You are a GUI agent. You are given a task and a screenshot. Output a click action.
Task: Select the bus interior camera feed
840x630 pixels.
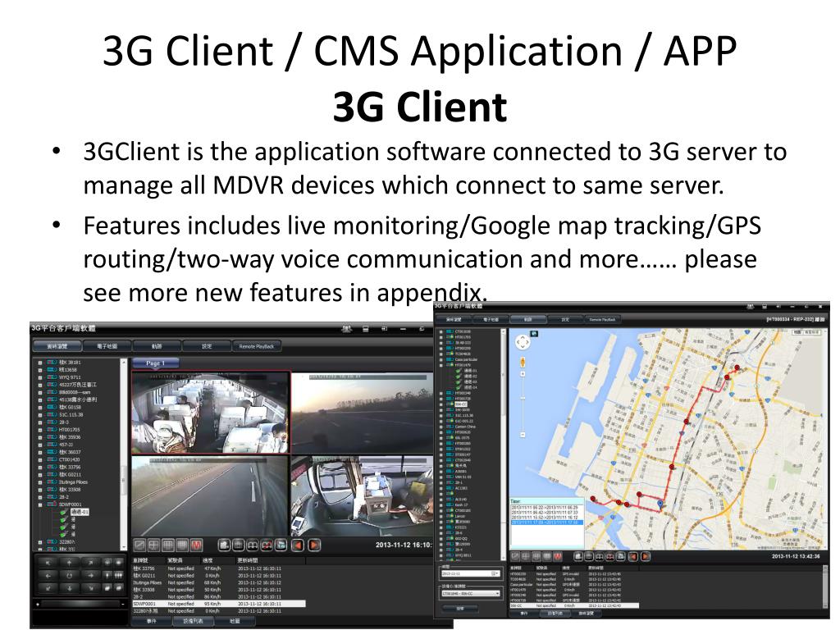coord(211,412)
